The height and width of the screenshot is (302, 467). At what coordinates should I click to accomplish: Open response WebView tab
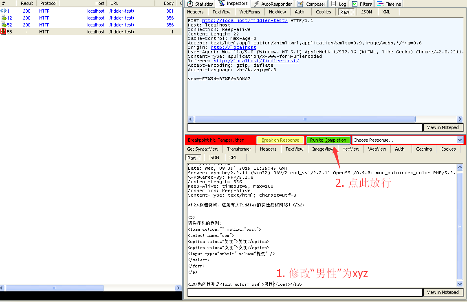(x=377, y=149)
